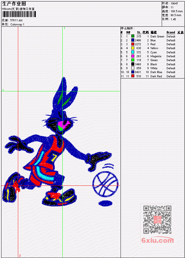
Task: Click the "Red" description in row 3
Action: click(153, 44)
